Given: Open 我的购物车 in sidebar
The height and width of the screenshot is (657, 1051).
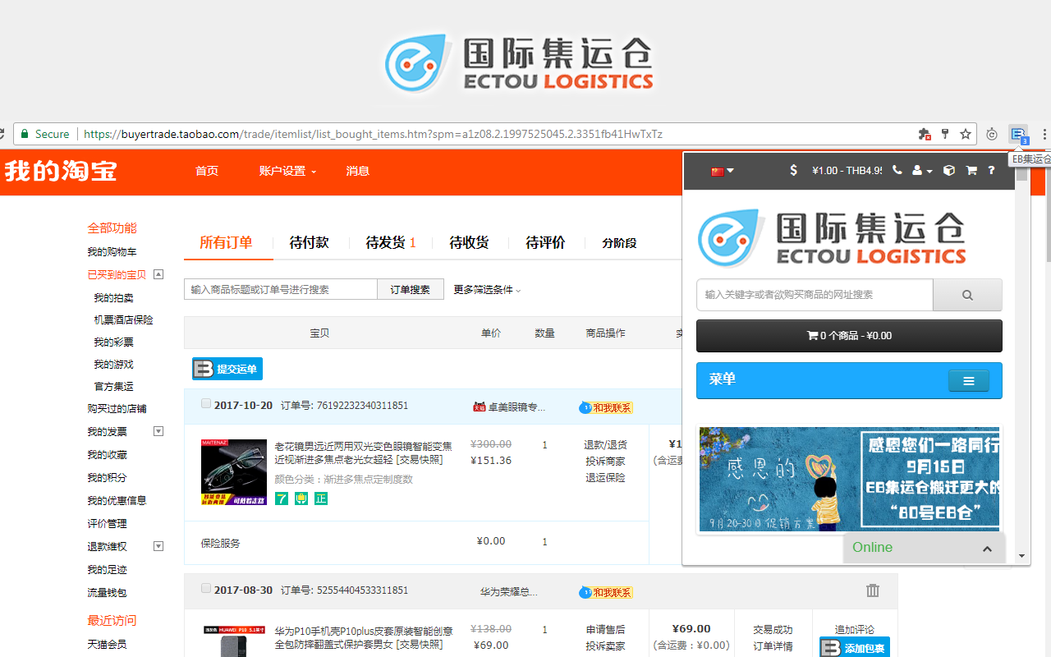Looking at the screenshot, I should point(112,251).
